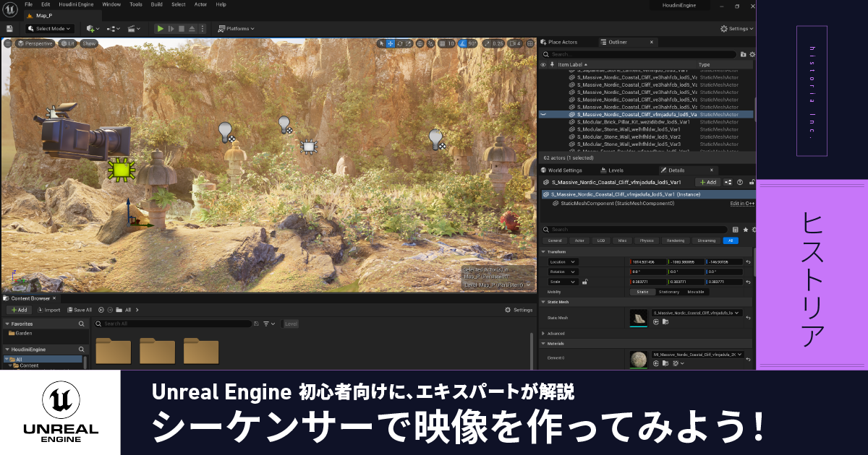868x455 pixels.
Task: Set Mobility to Movable
Action: tap(696, 292)
